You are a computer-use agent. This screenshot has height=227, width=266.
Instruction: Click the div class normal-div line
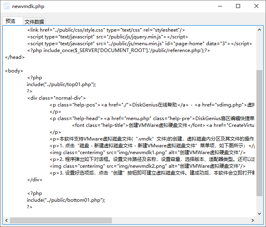(56, 98)
